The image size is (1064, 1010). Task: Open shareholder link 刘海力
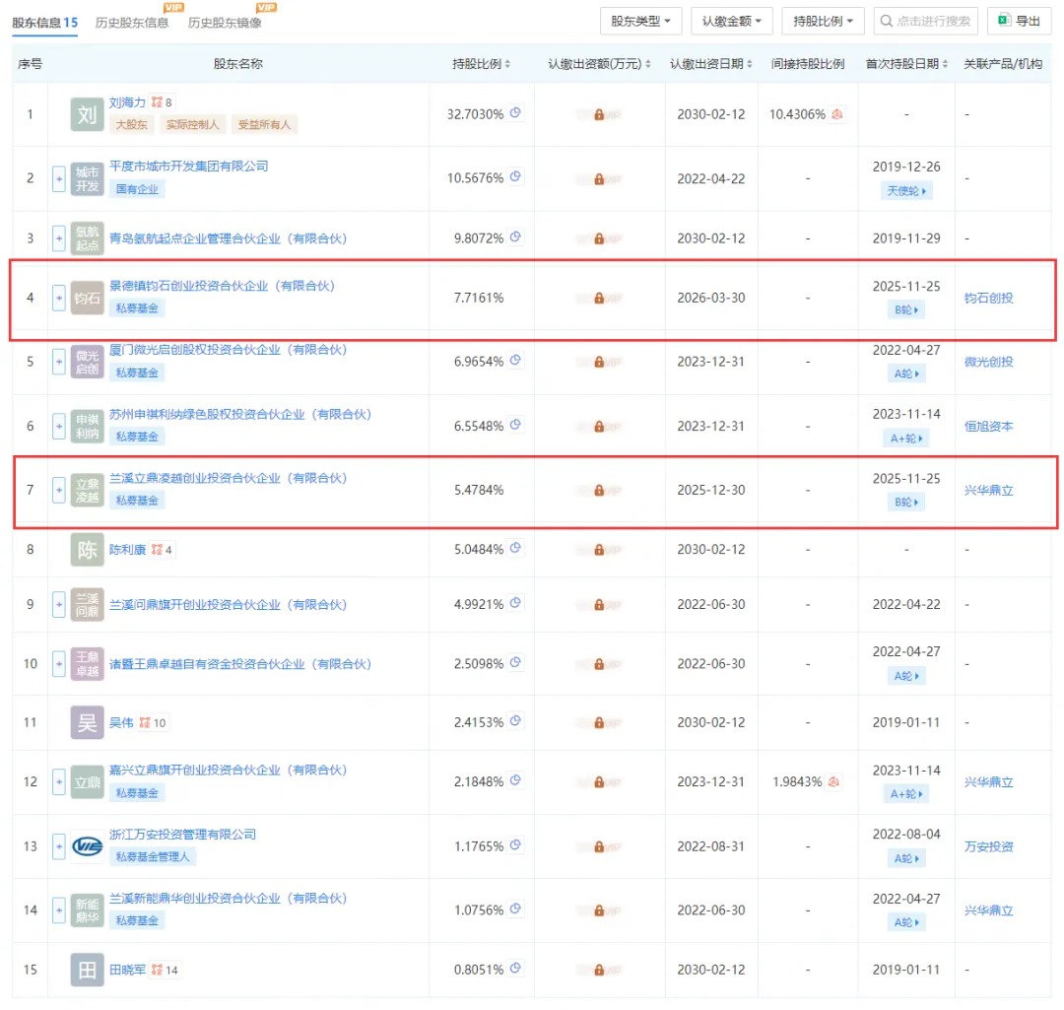127,102
